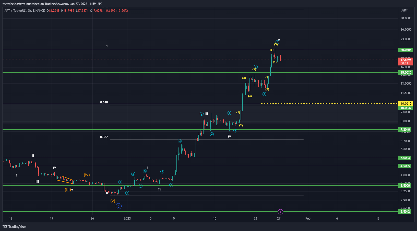Screen dimensions: 417x231
Task: Click the 27 date label on time axis
Action: pyautogui.click(x=279, y=219)
